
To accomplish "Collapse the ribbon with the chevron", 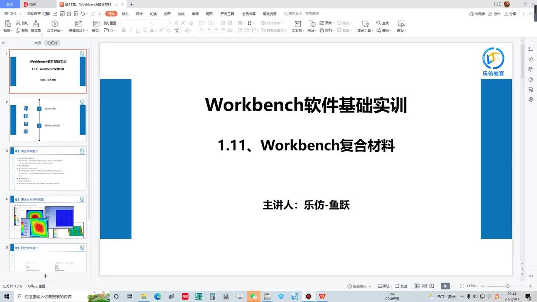I will pos(532,14).
